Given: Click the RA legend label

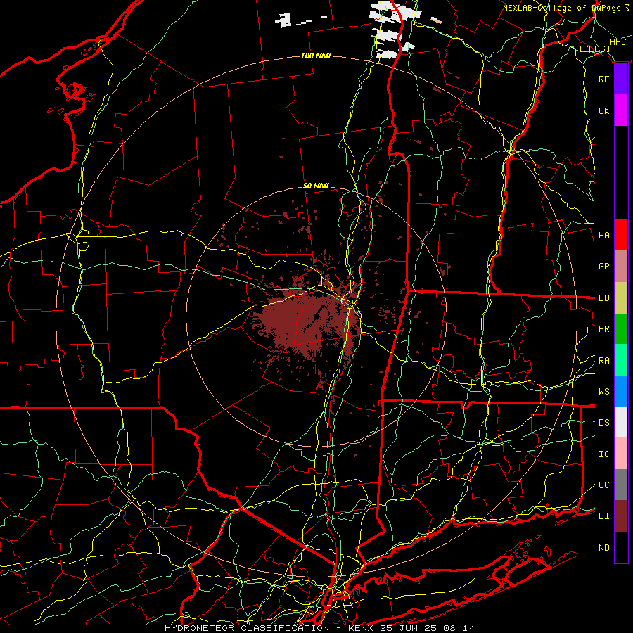Looking at the screenshot, I should click(x=604, y=360).
